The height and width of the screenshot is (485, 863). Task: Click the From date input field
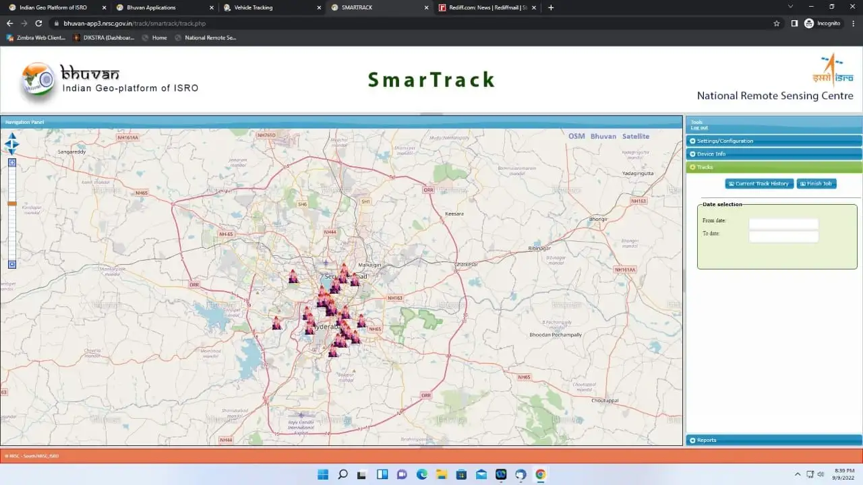pos(783,224)
